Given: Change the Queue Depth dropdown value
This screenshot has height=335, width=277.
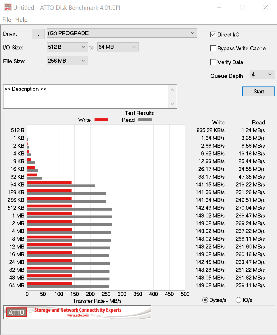Looking at the screenshot, I should click(x=262, y=75).
